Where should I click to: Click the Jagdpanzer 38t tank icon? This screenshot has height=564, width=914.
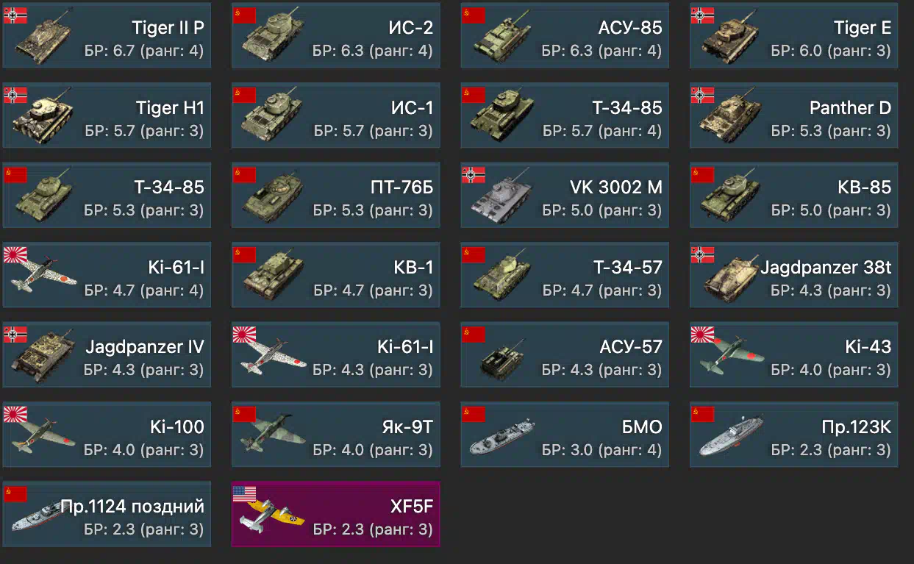tap(731, 278)
